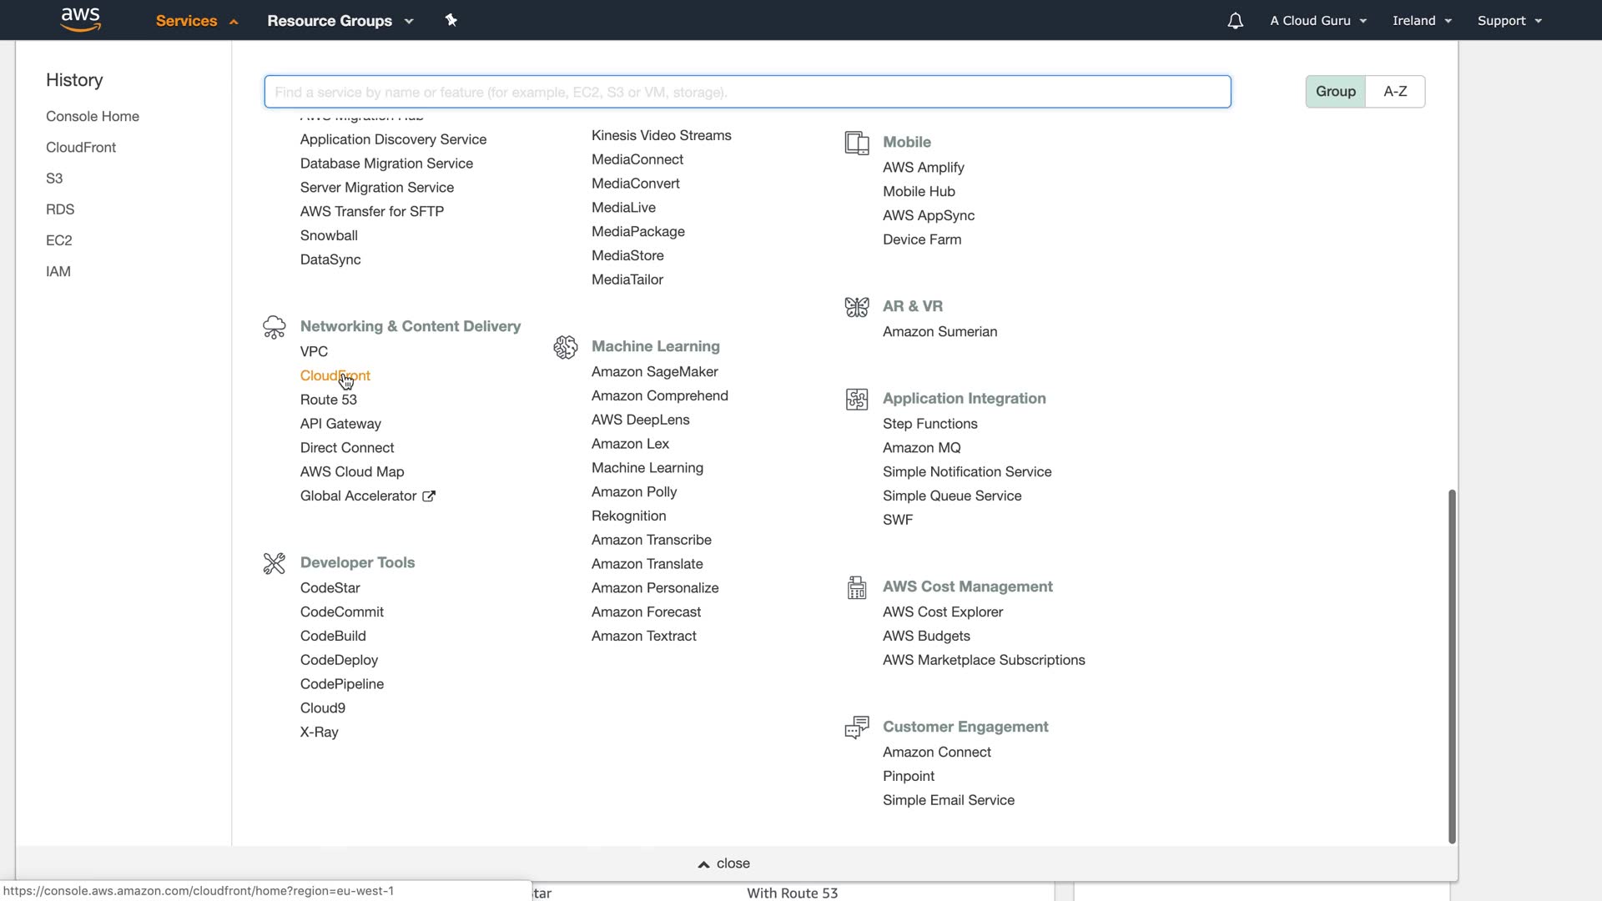This screenshot has width=1602, height=901.
Task: Collapse the Services dropdown menu
Action: pyautogui.click(x=196, y=21)
